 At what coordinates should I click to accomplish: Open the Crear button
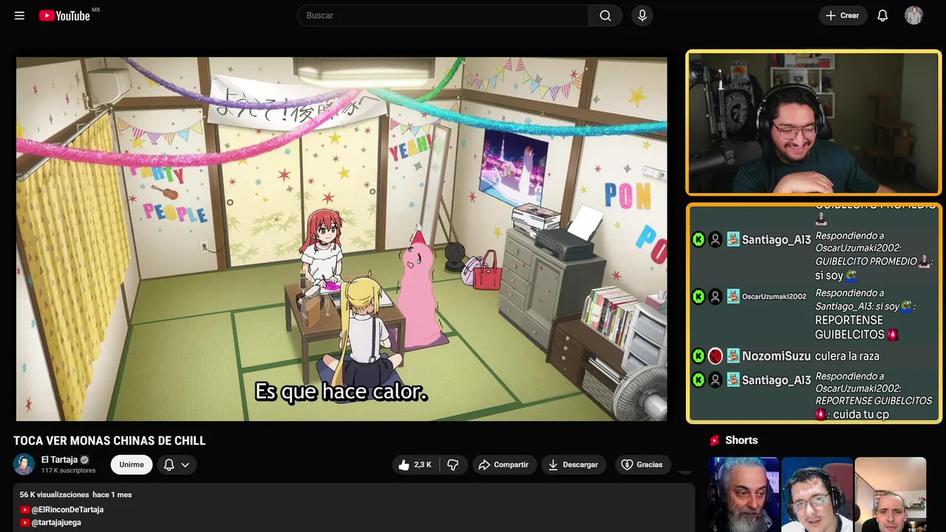click(x=843, y=16)
